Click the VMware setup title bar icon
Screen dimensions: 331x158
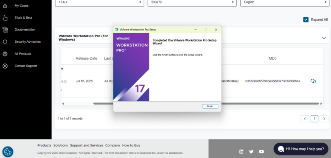(x=117, y=30)
